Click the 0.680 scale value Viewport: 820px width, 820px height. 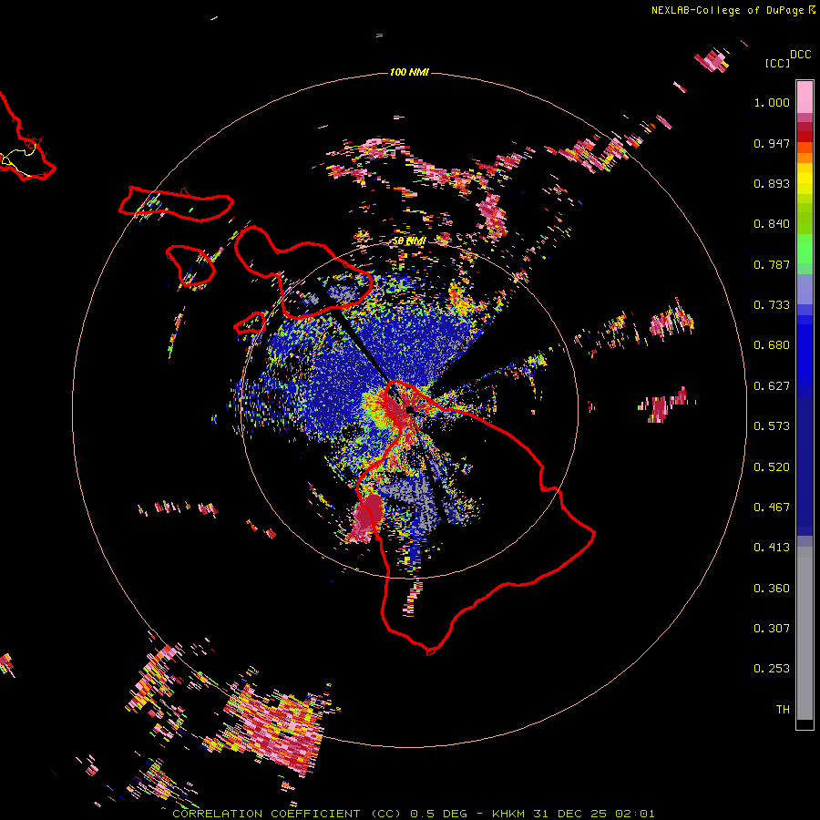pos(772,345)
